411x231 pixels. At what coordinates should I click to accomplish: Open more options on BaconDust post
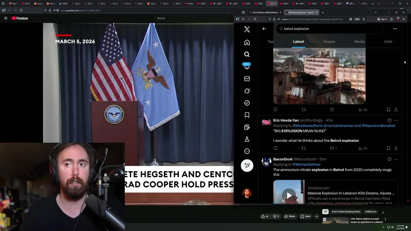(x=396, y=159)
